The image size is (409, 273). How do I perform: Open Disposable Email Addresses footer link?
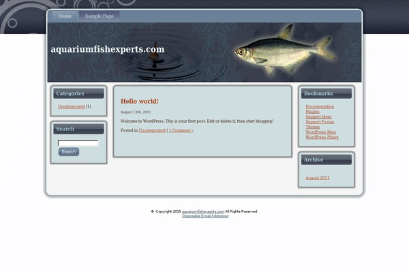(x=205, y=216)
